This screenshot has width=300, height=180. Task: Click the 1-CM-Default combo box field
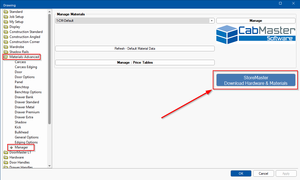tap(135, 21)
